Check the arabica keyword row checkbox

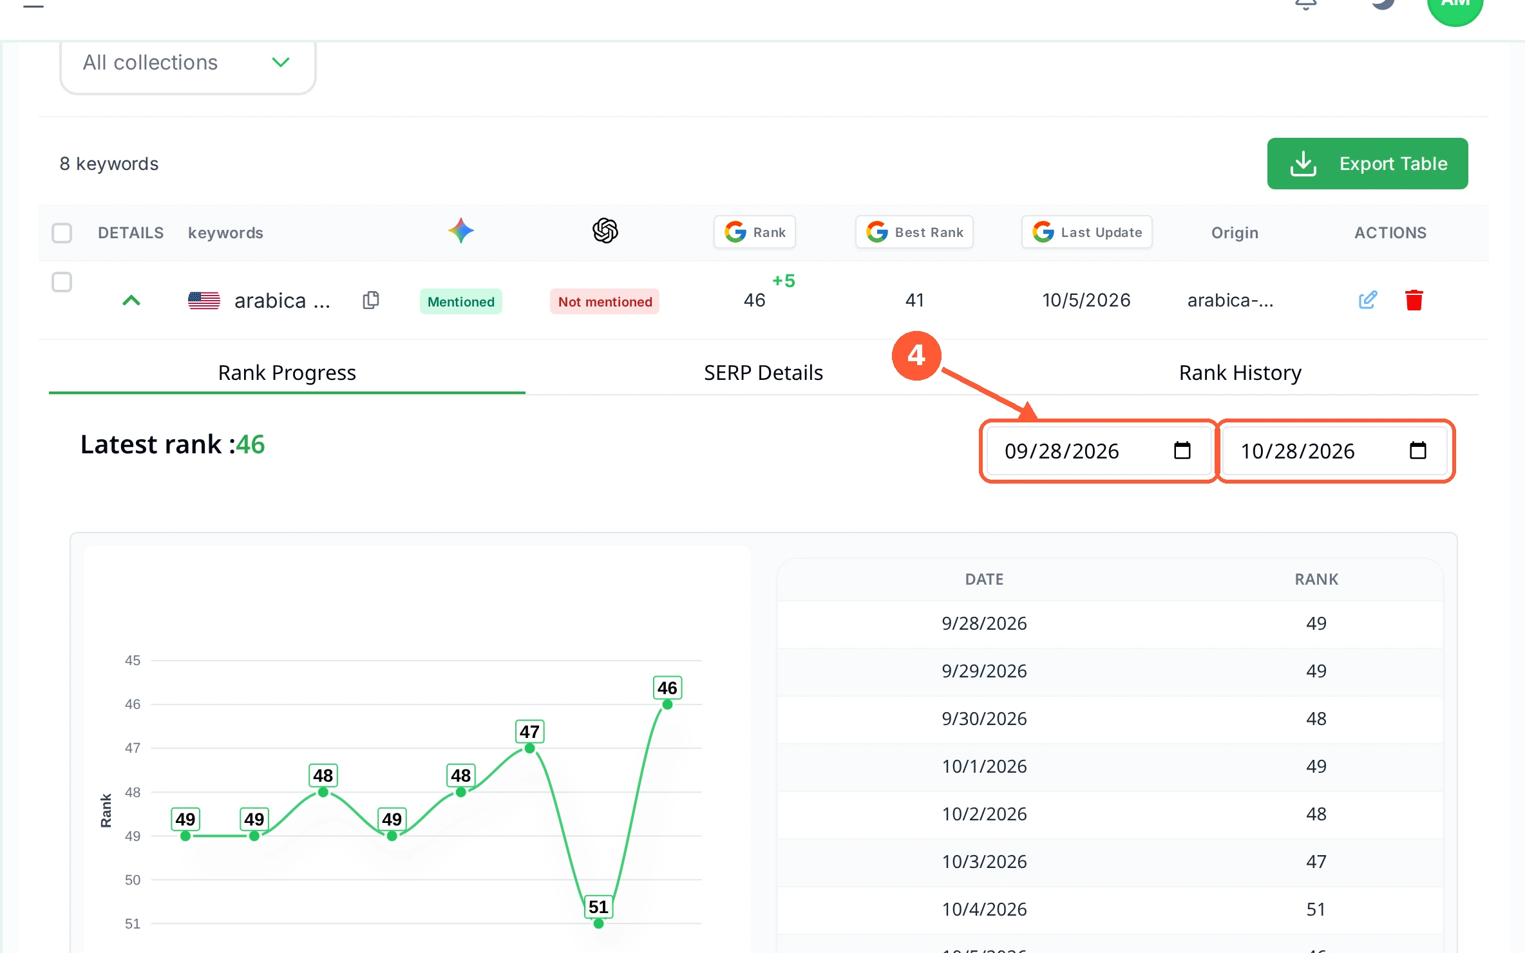62,282
